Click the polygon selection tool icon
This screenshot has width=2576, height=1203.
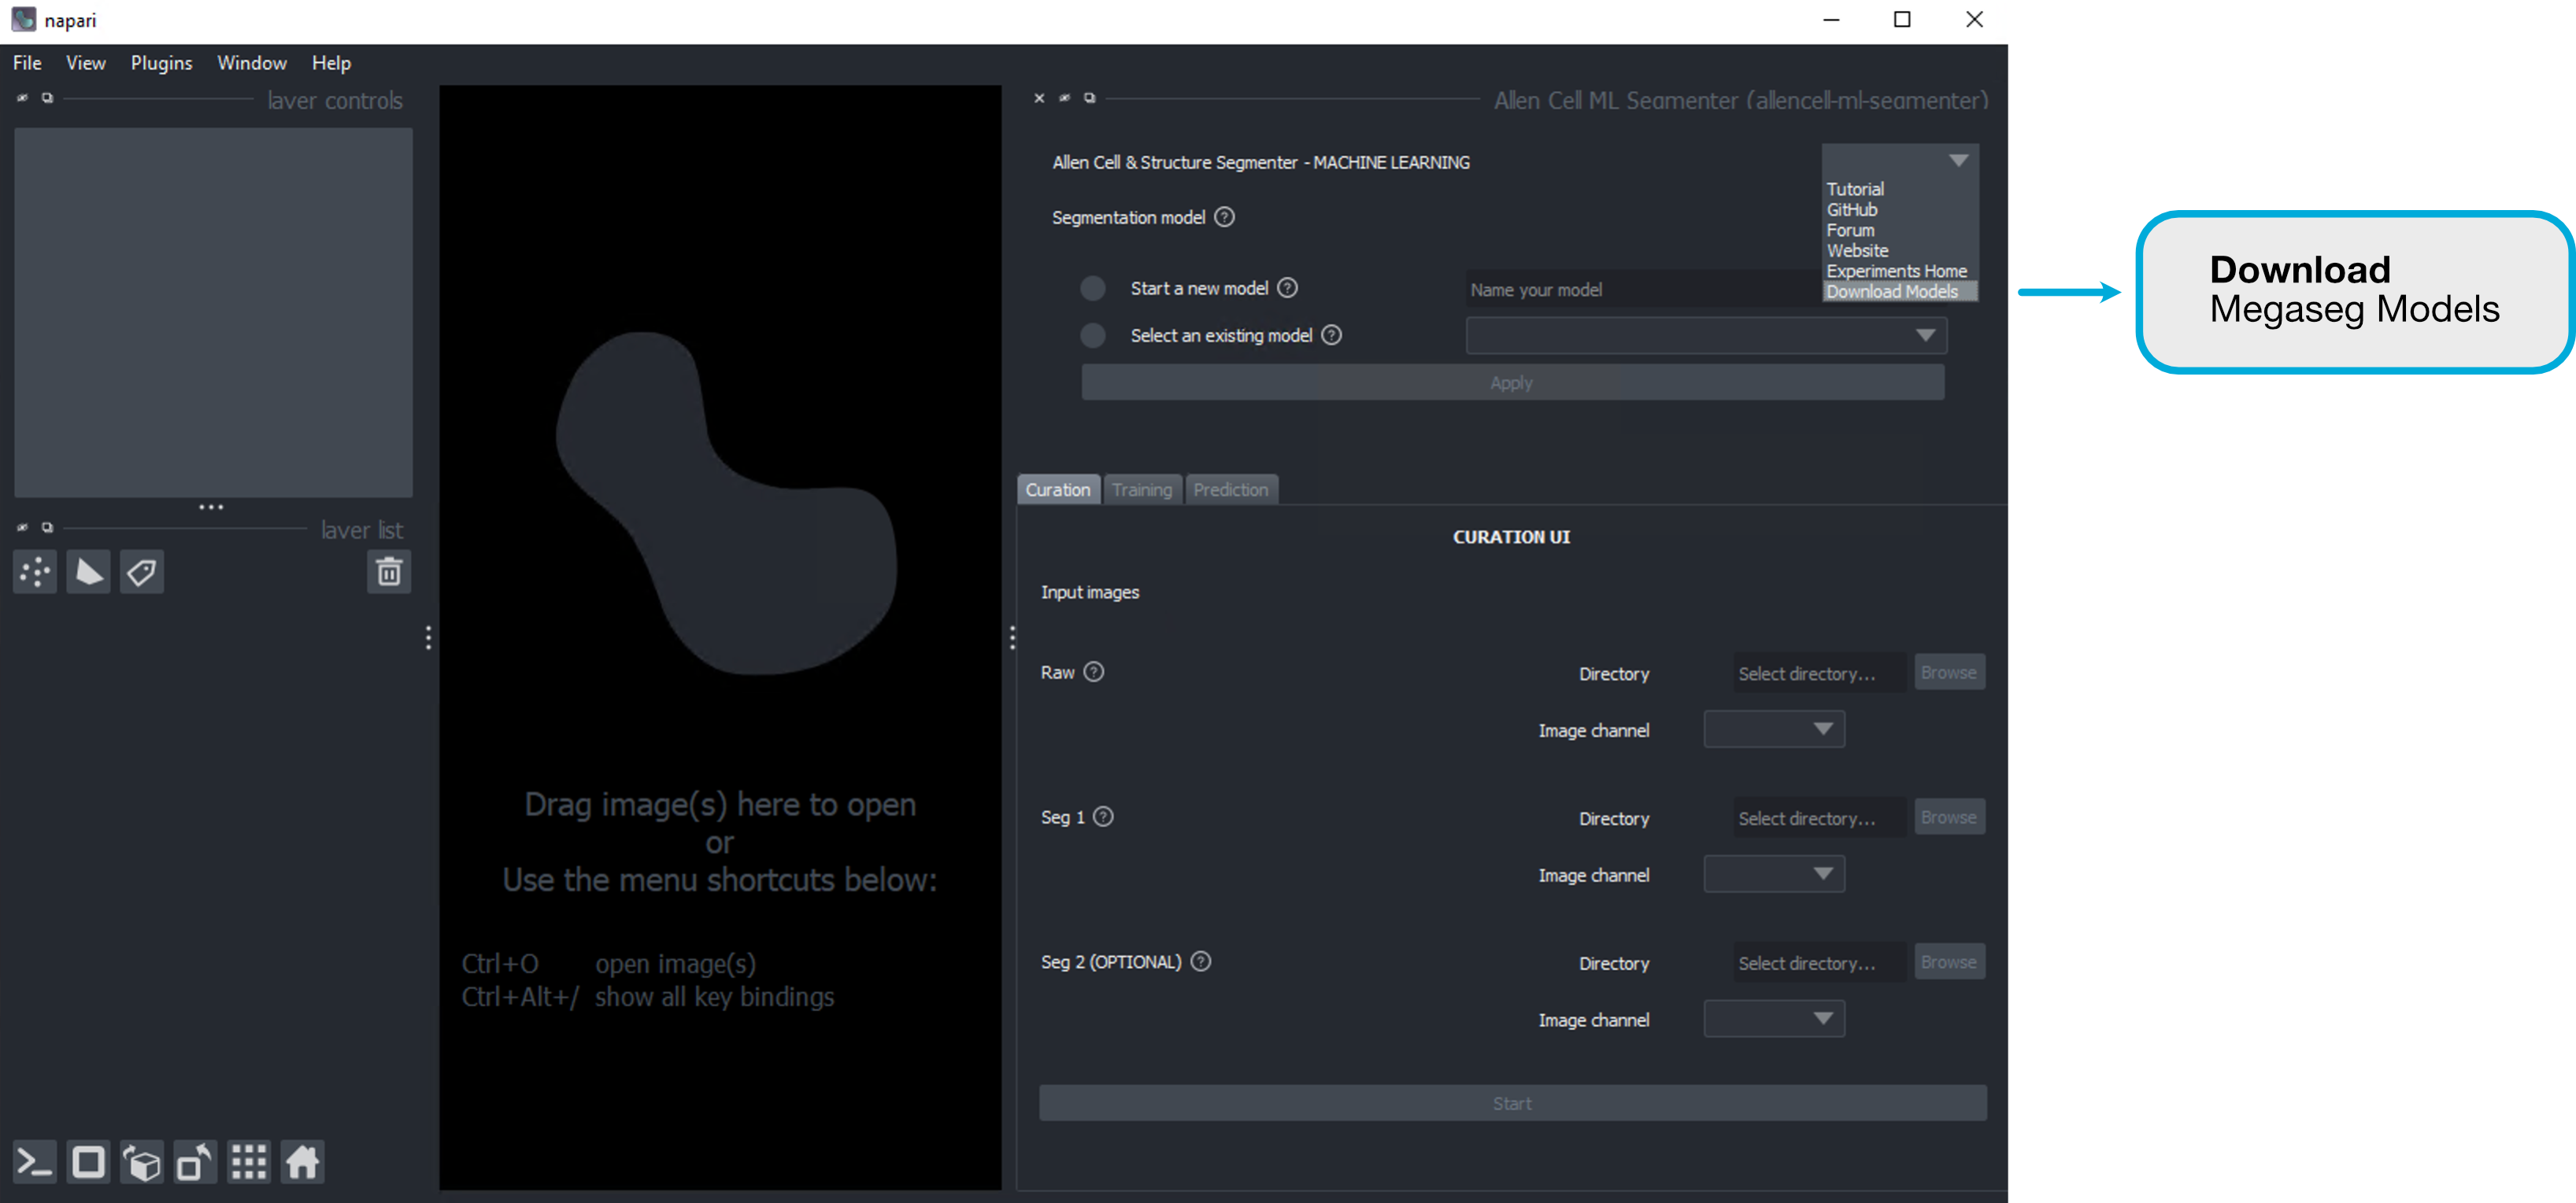[89, 571]
